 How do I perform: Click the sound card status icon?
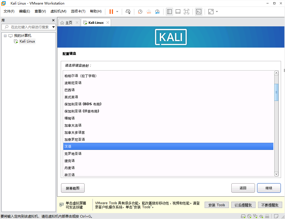(x=261, y=216)
